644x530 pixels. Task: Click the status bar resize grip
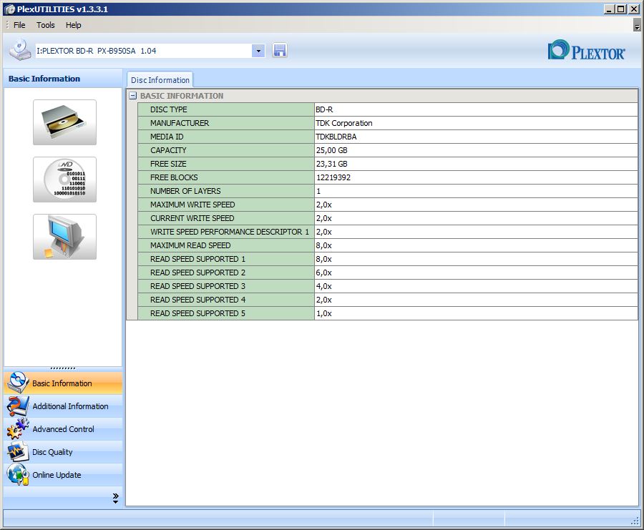(635, 521)
